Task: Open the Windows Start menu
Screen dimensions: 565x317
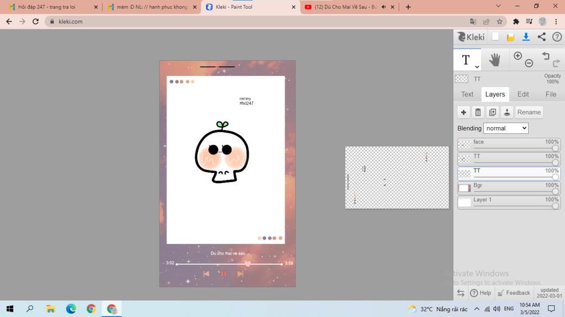Action: pyautogui.click(x=10, y=309)
